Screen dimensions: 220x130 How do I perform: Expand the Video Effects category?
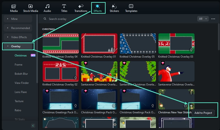(x=18, y=37)
